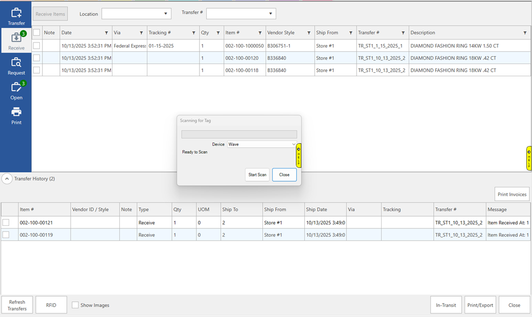
Task: Click the In-Transit button
Action: 446,305
